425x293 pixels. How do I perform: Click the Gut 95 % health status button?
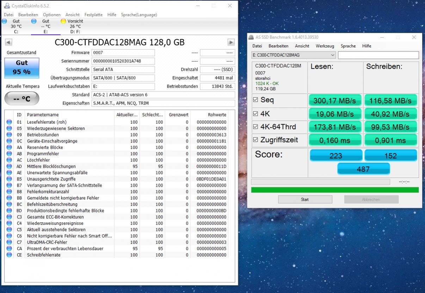click(x=22, y=68)
